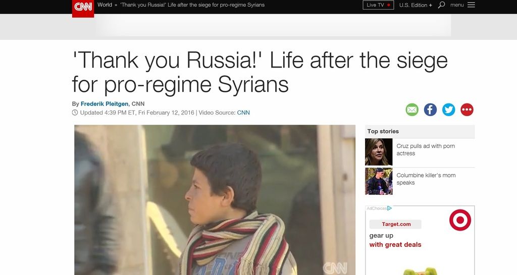Play the main article video
The image size is (517, 275).
(x=215, y=200)
